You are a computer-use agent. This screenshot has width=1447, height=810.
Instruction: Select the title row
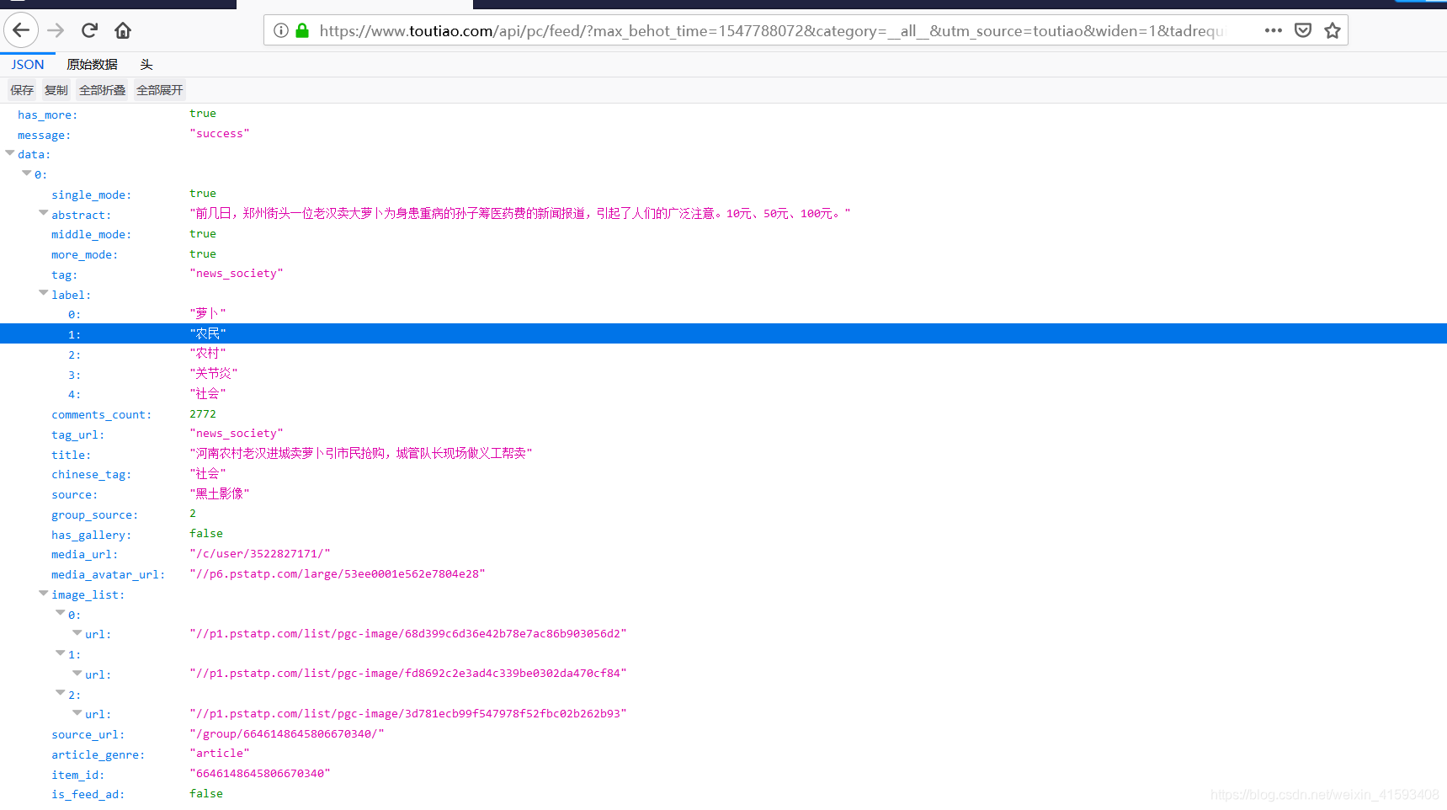[x=723, y=455]
